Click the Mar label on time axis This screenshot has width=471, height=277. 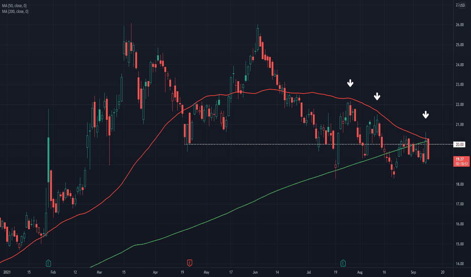[100, 272]
